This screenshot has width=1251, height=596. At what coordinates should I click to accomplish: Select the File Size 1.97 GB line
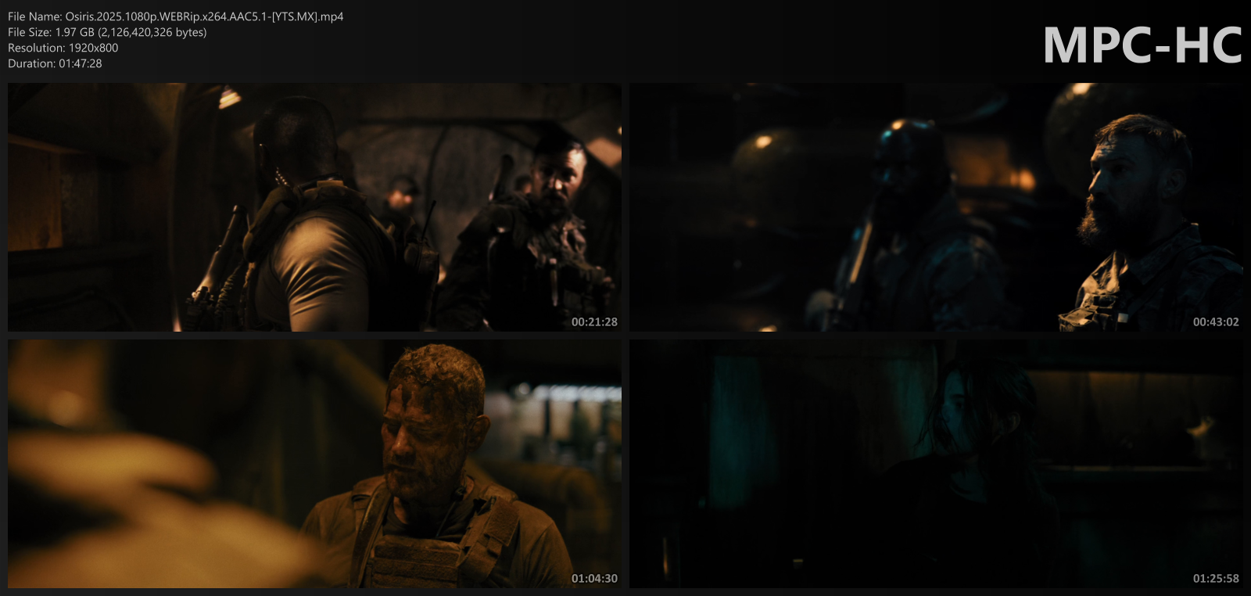[107, 32]
